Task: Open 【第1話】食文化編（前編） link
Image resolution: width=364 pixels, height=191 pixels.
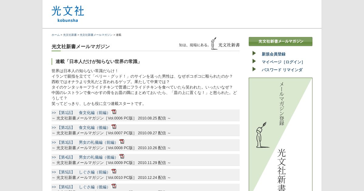Action: 81,113
